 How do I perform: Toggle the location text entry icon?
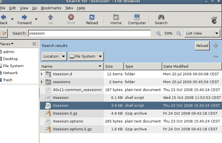[3, 33]
